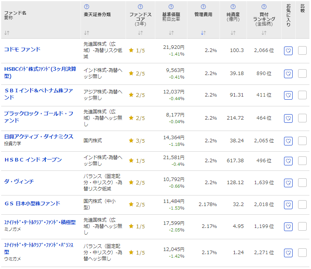
Task: Sort by 買付ランキング column arrows
Action: pos(264,33)
